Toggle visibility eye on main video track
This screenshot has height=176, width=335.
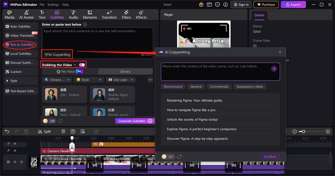click(x=15, y=162)
